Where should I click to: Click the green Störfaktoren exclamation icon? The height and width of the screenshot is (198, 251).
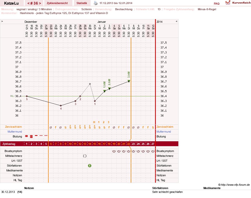tap(90, 166)
